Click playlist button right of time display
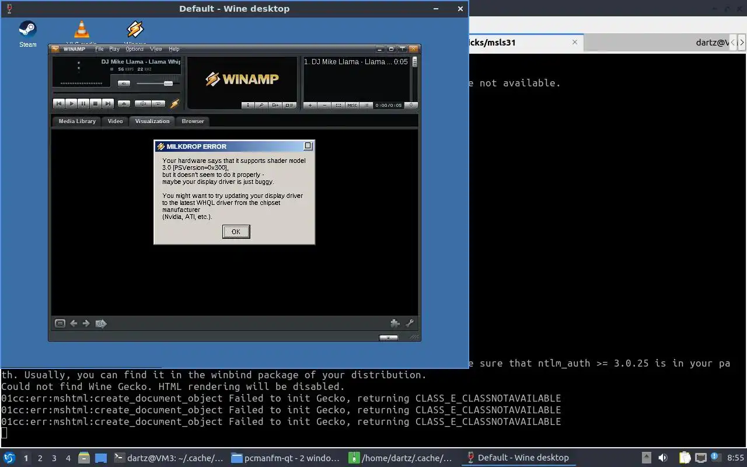 [411, 105]
